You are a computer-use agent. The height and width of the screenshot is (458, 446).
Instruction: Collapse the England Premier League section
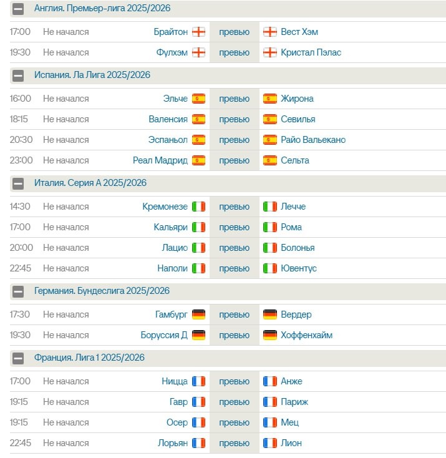pyautogui.click(x=18, y=9)
